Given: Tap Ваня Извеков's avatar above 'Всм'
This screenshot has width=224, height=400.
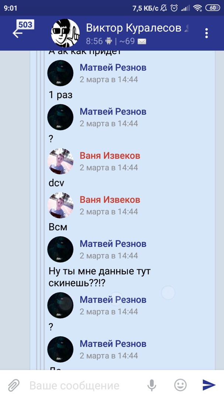Looking at the screenshot, I should (x=60, y=205).
